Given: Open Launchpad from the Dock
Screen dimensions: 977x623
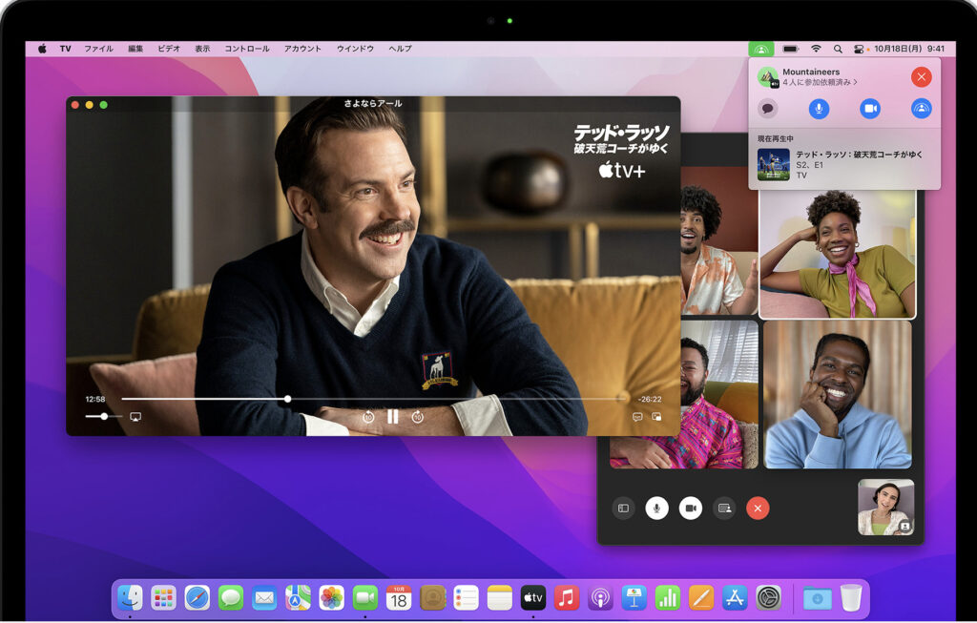Looking at the screenshot, I should [x=163, y=598].
